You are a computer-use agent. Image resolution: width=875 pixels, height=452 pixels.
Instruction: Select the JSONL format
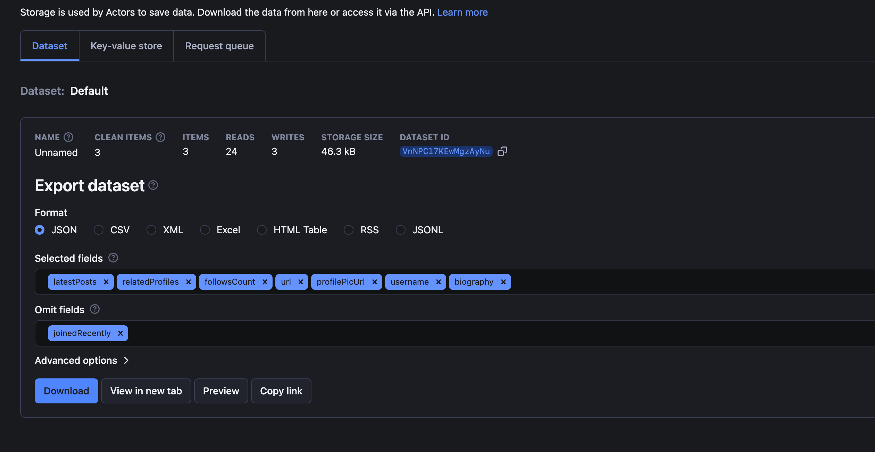401,229
